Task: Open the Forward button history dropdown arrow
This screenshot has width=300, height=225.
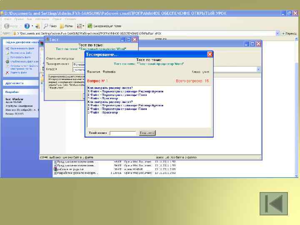Action: [x=32, y=26]
